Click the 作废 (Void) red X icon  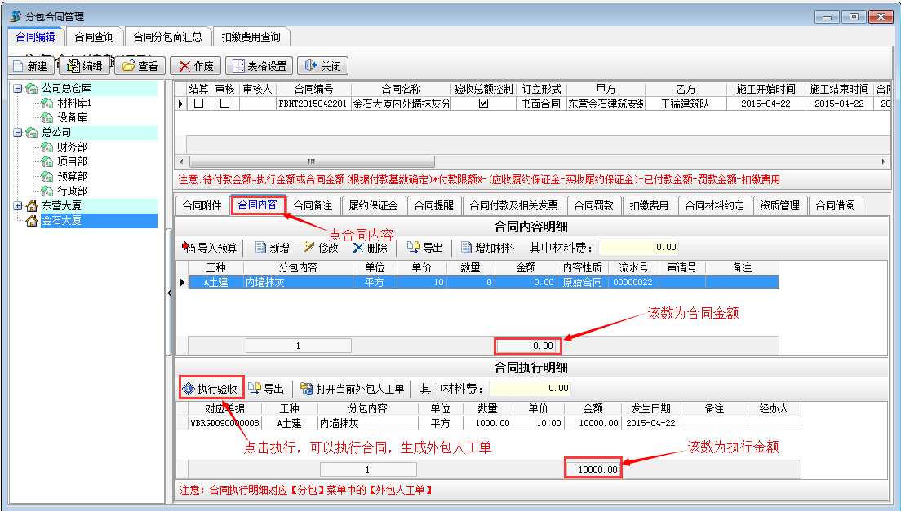coord(184,66)
